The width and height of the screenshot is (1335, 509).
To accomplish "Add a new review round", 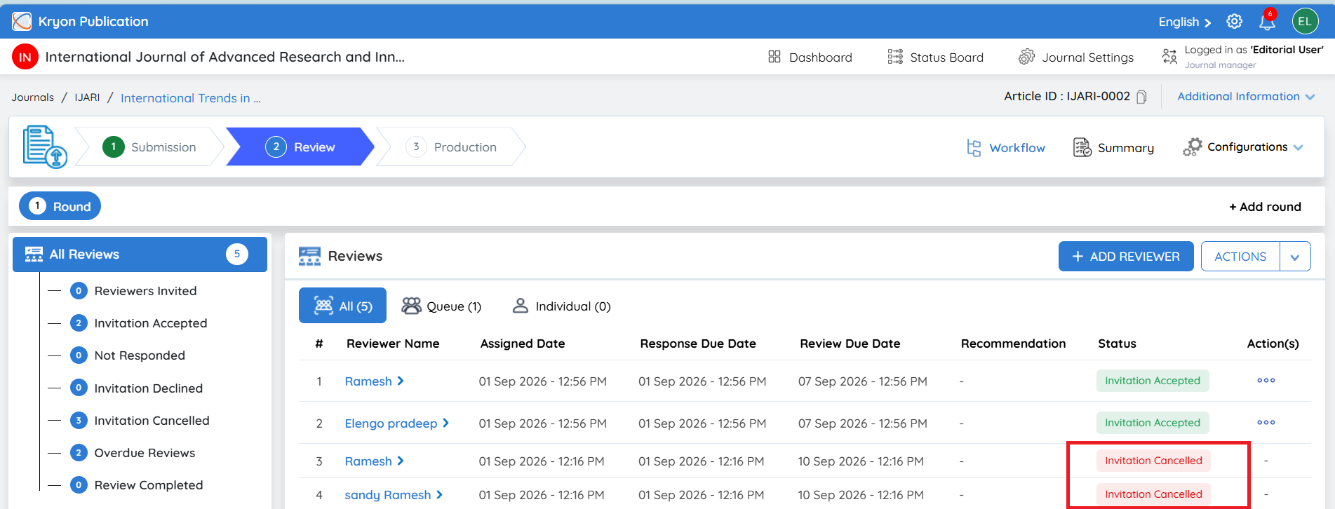I will point(1265,207).
